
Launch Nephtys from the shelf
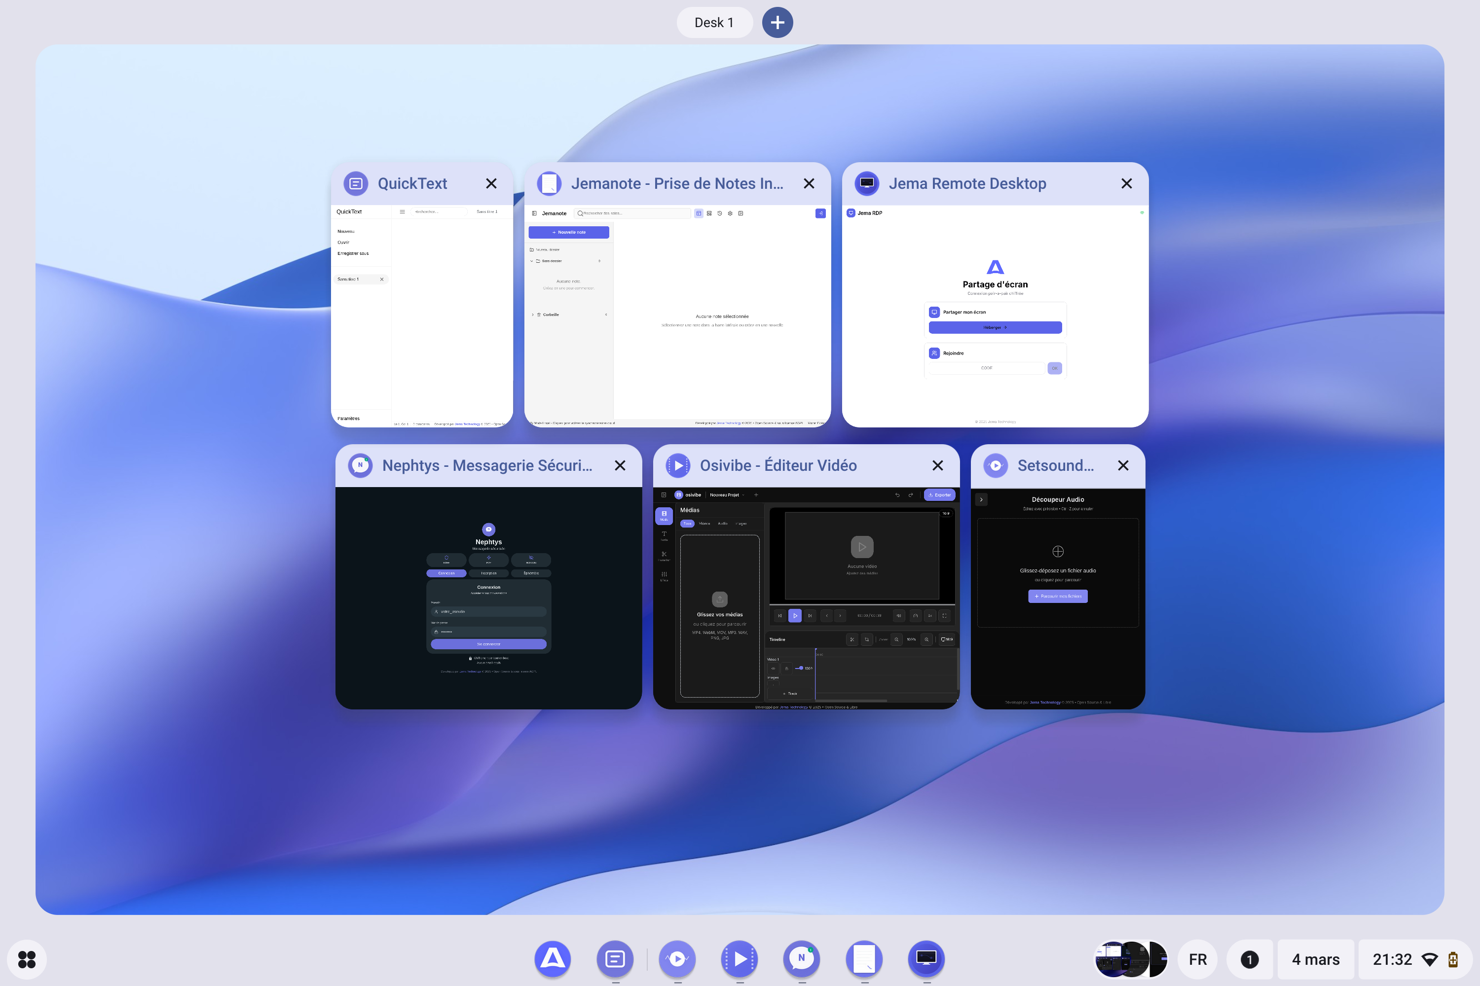(801, 959)
